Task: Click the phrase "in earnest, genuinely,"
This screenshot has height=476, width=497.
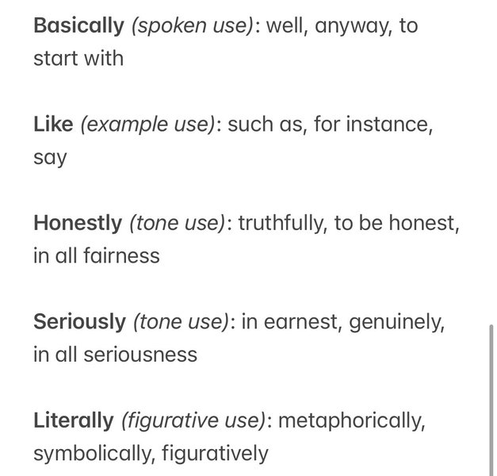Action: [344, 322]
